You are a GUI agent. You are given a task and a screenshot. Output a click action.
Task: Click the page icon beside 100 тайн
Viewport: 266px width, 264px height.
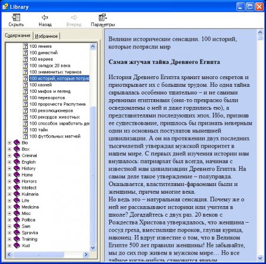point(25,130)
